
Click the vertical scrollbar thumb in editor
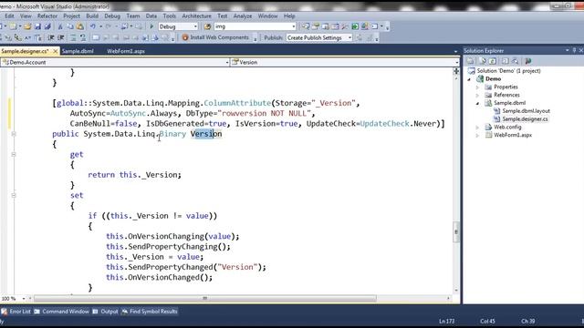[456, 232]
